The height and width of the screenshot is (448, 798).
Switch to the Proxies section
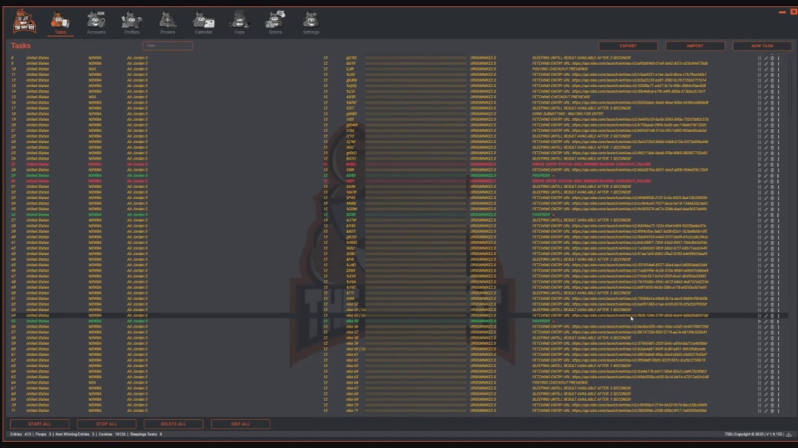click(168, 23)
